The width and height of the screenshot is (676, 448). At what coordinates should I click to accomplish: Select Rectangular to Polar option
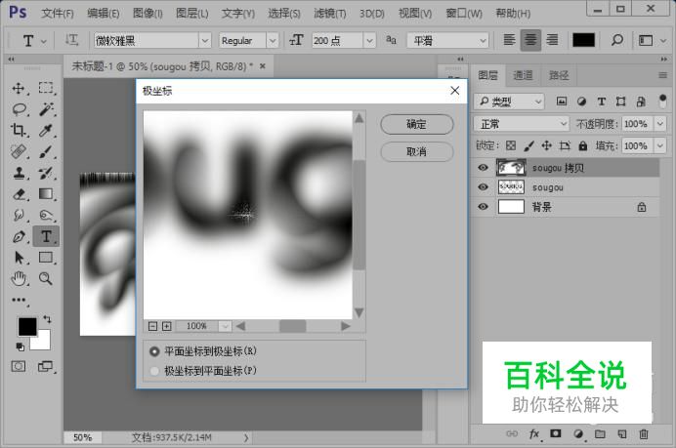[x=154, y=351]
